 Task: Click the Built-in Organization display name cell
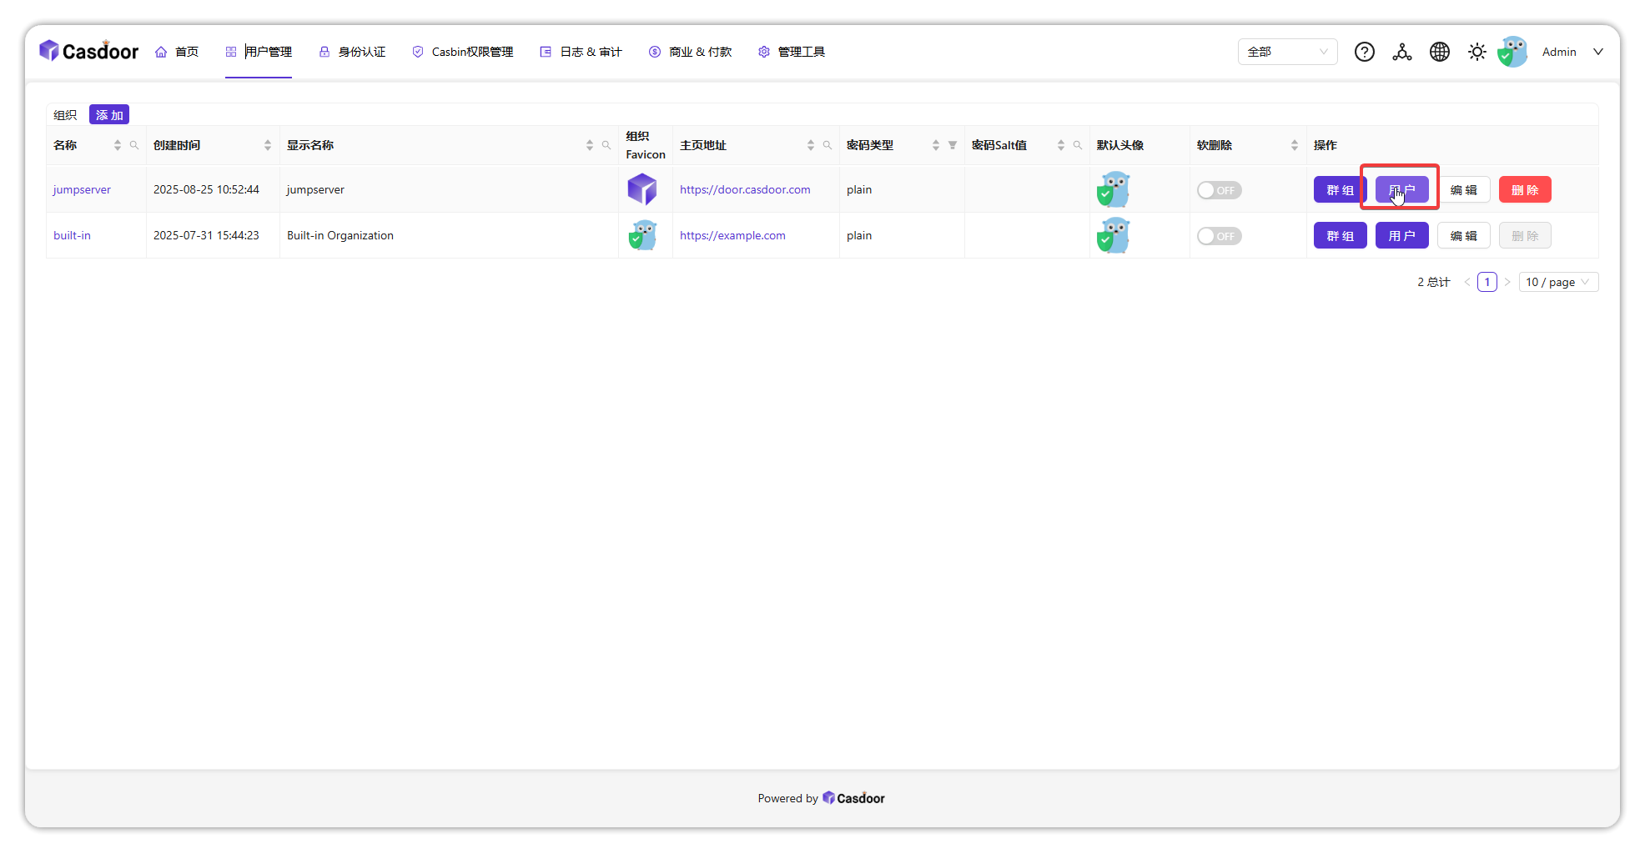click(x=340, y=235)
